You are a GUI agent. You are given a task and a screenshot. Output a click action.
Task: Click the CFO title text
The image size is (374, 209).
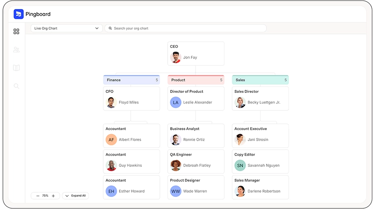110,91
